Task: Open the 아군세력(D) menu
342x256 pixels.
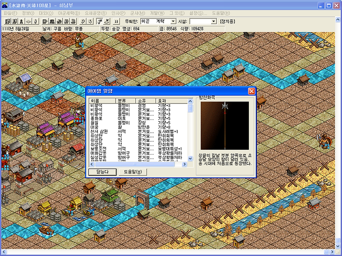Action: point(69,13)
